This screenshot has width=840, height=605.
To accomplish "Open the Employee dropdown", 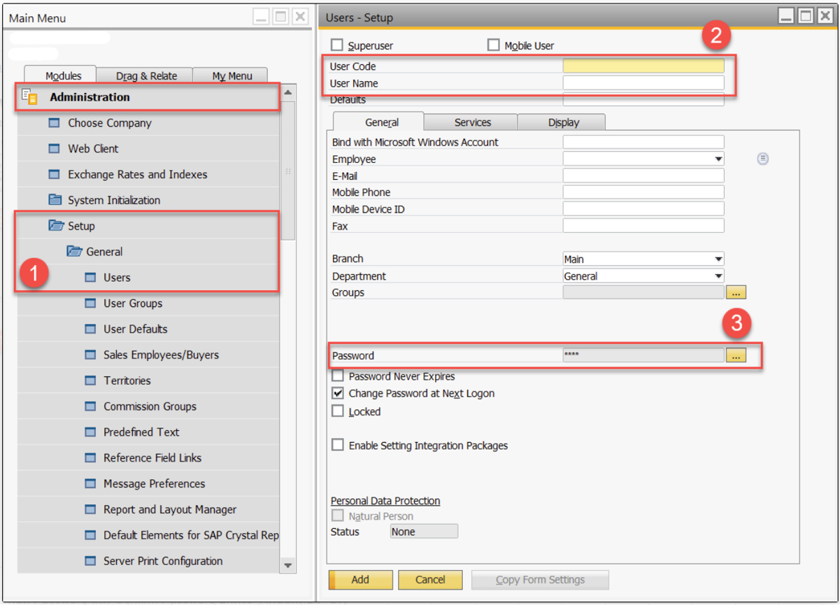I will click(718, 159).
